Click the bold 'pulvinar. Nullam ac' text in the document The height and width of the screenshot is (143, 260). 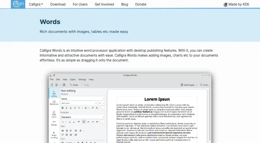143,112
